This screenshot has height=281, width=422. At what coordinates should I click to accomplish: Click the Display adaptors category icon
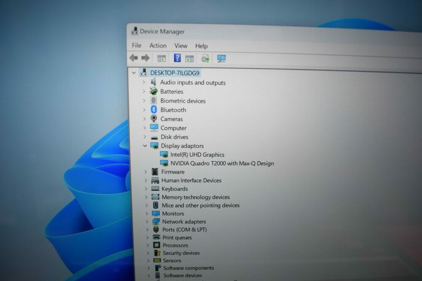tap(154, 146)
